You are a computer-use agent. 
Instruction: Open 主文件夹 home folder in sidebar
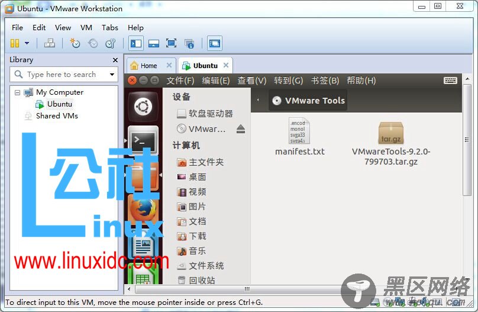[x=201, y=162]
